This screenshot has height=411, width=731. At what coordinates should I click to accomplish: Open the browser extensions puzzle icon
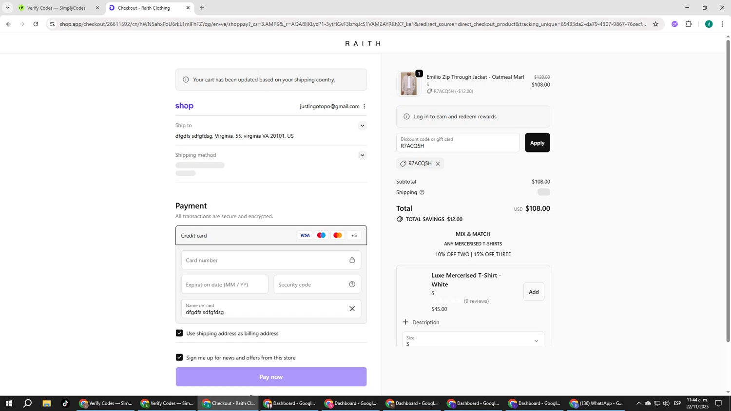689,24
